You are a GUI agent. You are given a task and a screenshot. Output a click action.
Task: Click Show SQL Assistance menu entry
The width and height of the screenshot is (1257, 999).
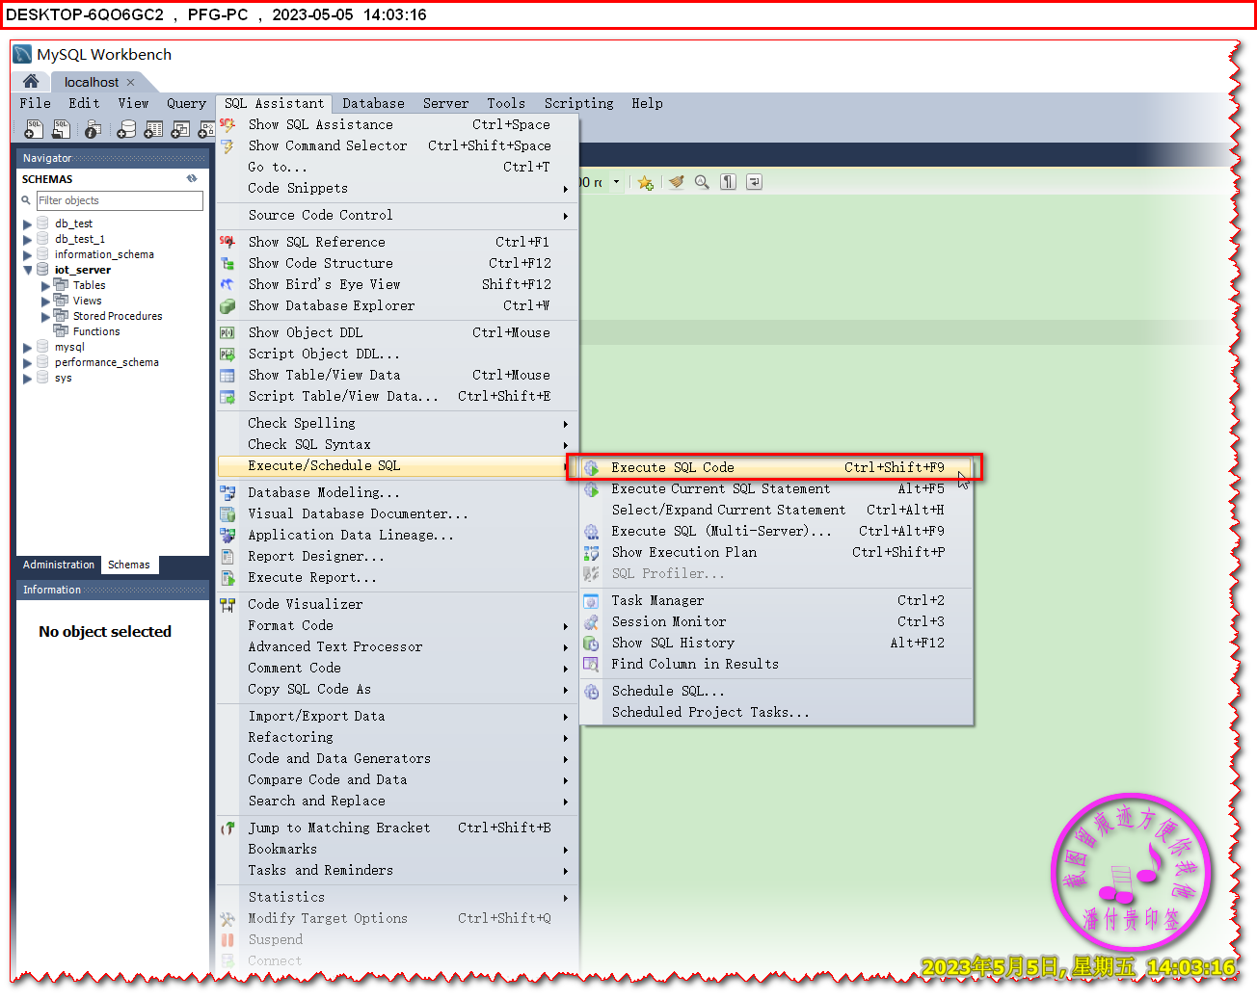[x=397, y=124]
